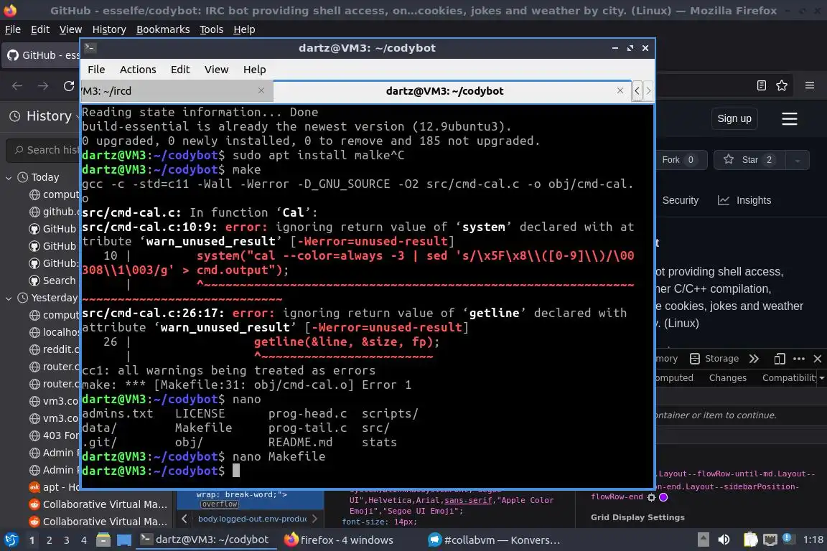The width and height of the screenshot is (827, 551).
Task: Open Firefox Tools menu
Action: click(x=211, y=29)
